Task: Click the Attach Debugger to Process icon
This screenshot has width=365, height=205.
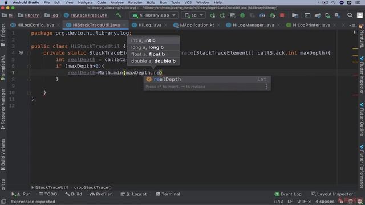Action: pos(272,15)
